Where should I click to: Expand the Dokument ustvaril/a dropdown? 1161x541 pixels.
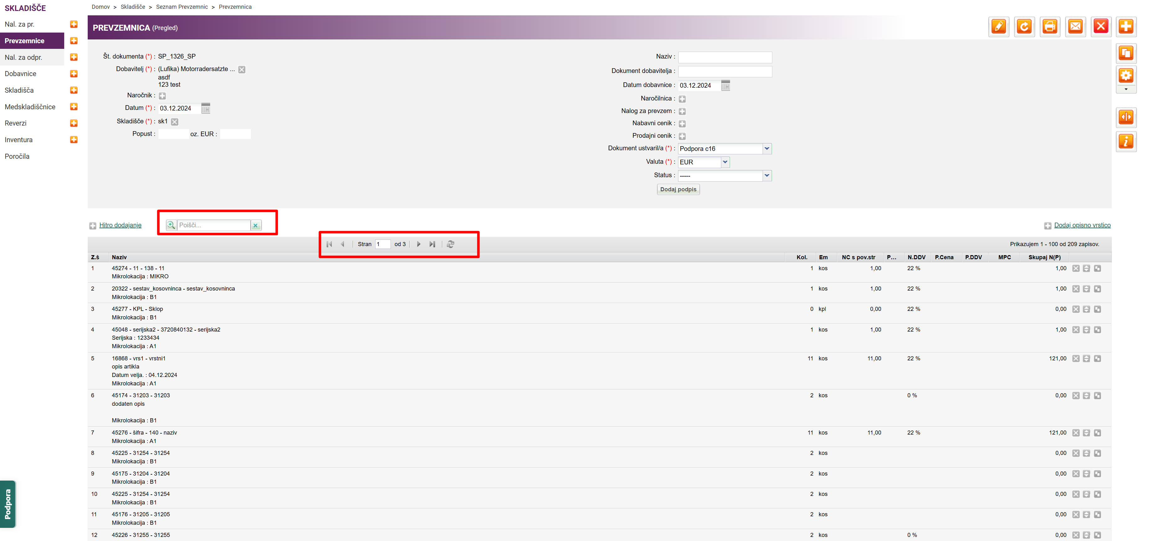pyautogui.click(x=767, y=149)
